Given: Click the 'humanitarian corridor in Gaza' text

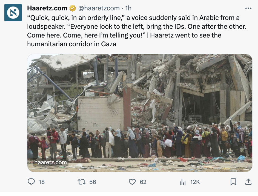Looking at the screenshot, I should click(x=71, y=44).
